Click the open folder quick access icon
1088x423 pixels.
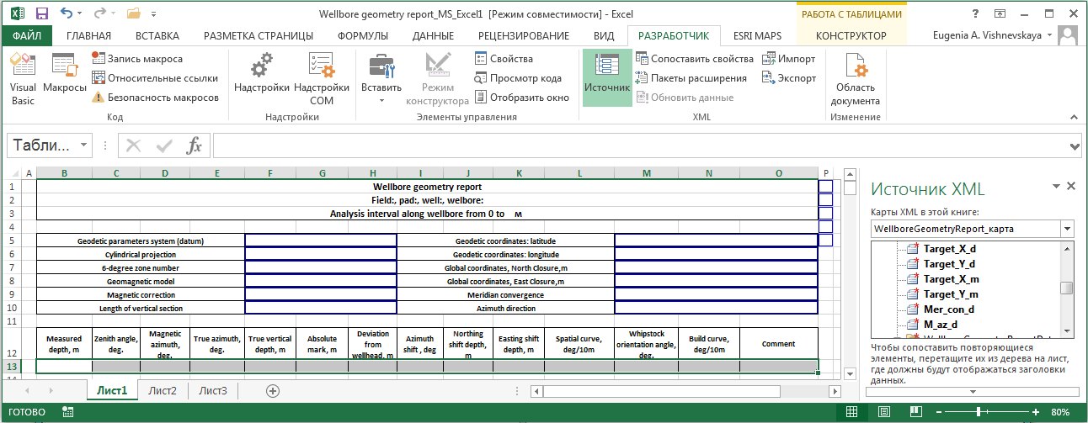(133, 13)
